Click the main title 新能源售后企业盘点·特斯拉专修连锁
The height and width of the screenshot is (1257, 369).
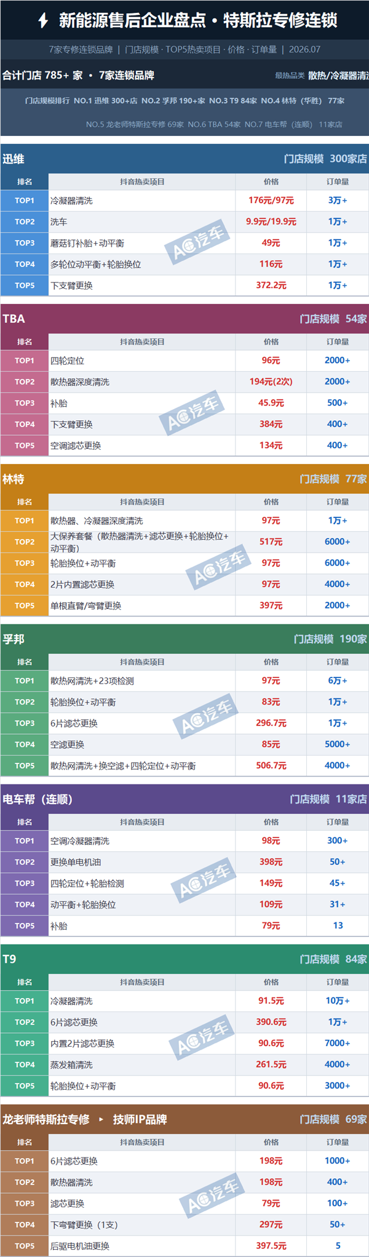pyautogui.click(x=198, y=20)
